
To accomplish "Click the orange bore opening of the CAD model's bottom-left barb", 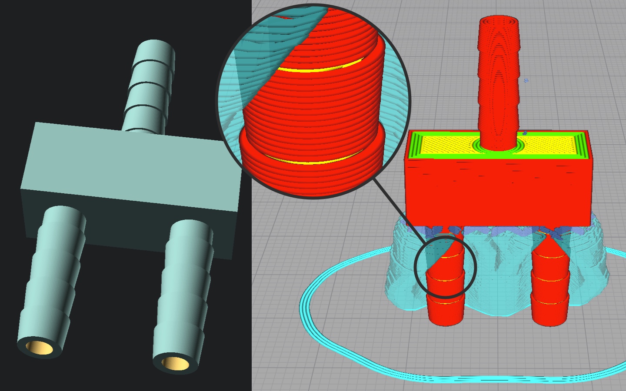I will pyautogui.click(x=40, y=348).
